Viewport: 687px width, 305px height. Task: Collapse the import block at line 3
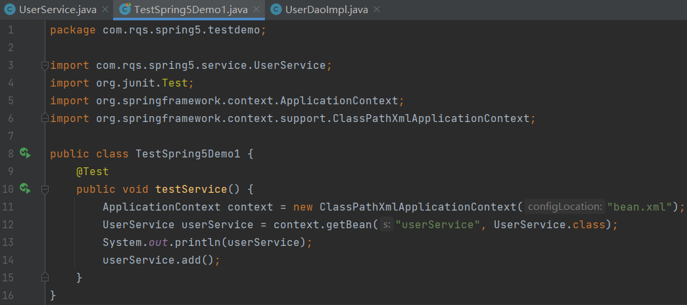click(x=44, y=66)
